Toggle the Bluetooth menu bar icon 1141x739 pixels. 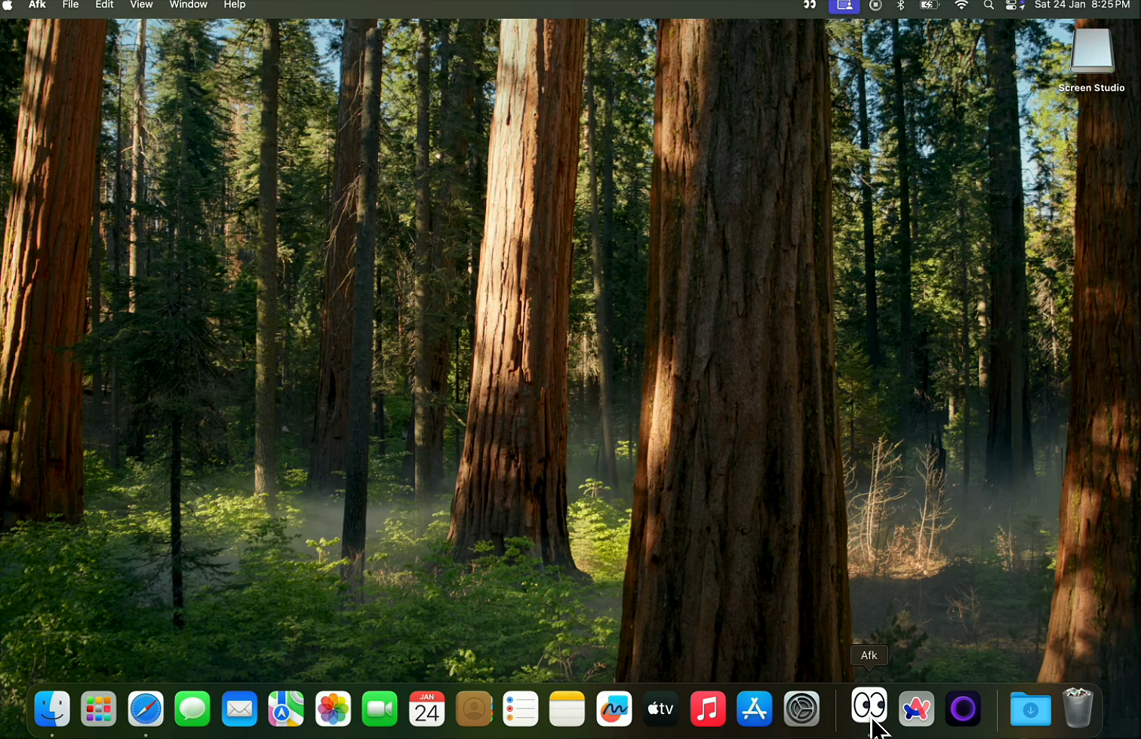pyautogui.click(x=900, y=5)
